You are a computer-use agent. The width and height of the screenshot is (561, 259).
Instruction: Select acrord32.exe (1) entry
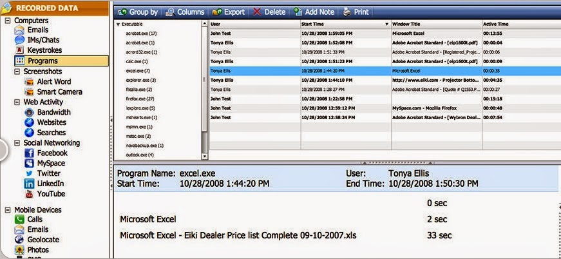click(141, 52)
